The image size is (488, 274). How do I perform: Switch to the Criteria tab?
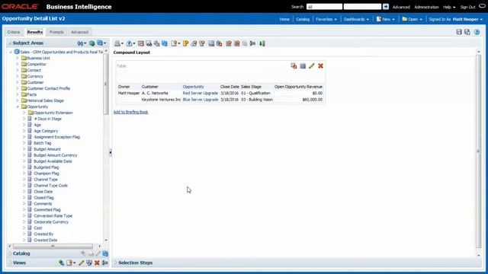coord(14,32)
